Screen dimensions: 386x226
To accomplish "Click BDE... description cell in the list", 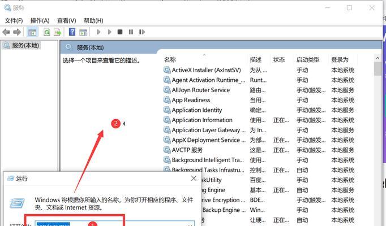I will click(258, 199).
